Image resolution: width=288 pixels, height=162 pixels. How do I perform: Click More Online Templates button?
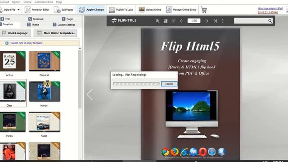[x=55, y=33]
